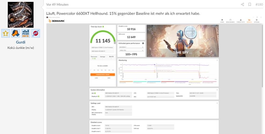Toggle the cyan monitoring legend entry
The image size is (265, 134).
tap(140, 82)
